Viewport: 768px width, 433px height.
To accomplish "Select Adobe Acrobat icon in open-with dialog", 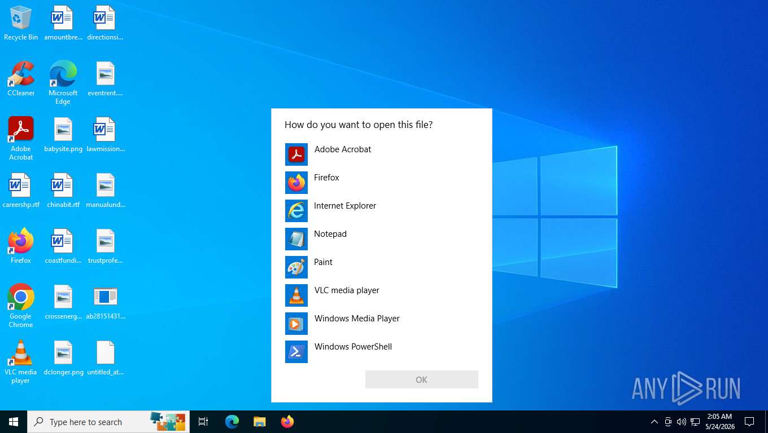I will (296, 154).
